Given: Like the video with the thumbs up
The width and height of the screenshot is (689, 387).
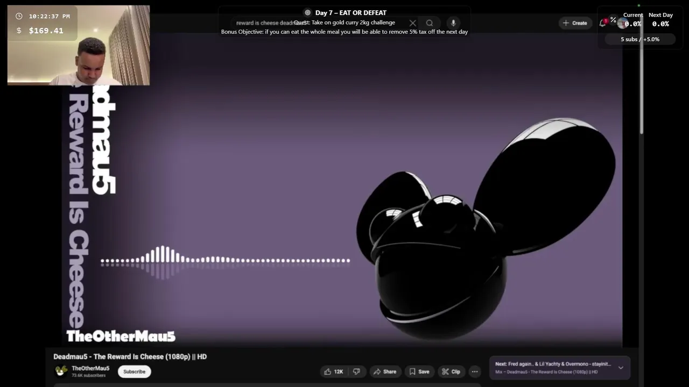Looking at the screenshot, I should pos(333,371).
